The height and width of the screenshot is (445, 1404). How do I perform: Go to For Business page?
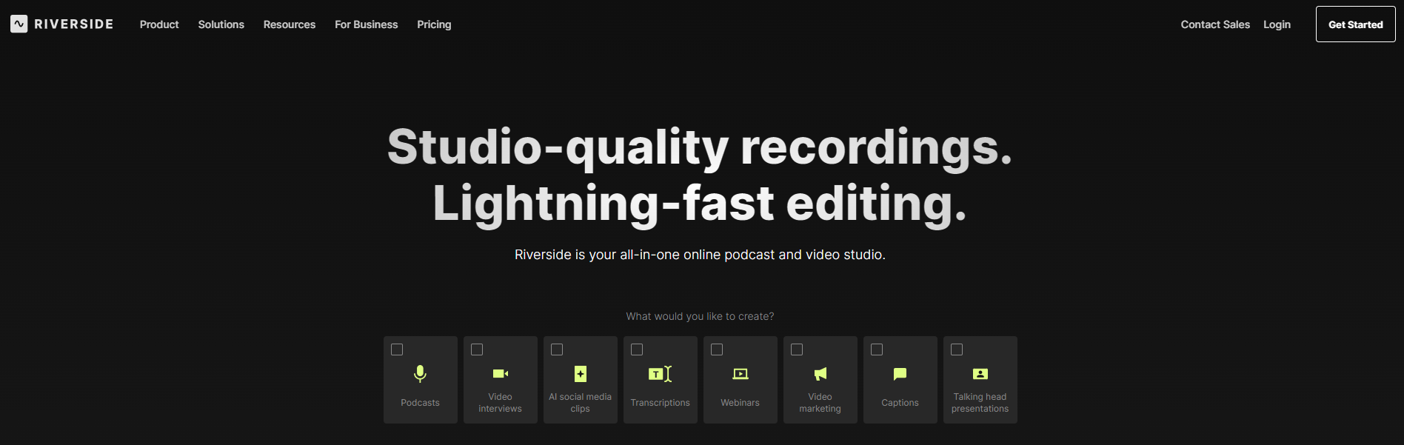pyautogui.click(x=367, y=24)
